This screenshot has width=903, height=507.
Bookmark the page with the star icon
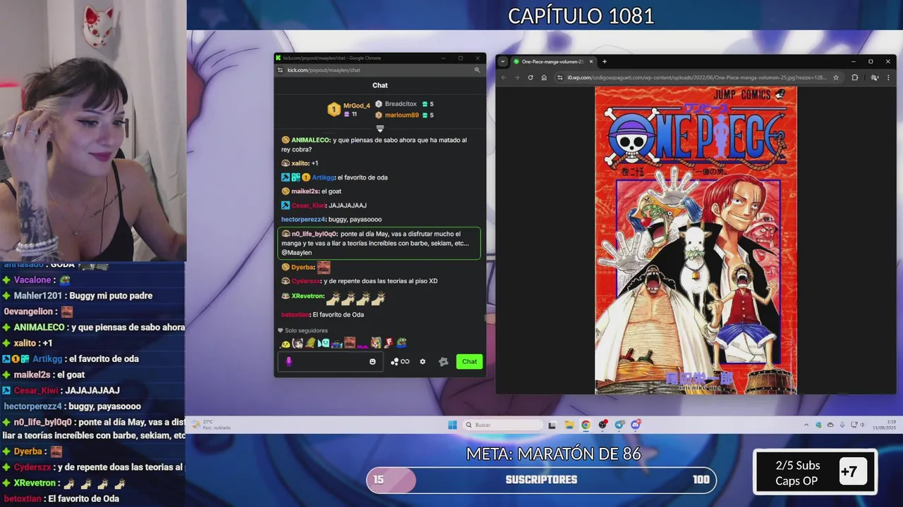tap(836, 77)
